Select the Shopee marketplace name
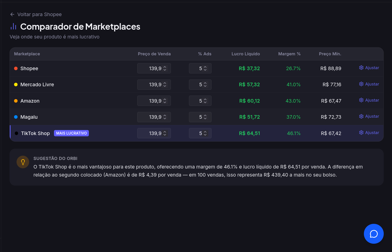The height and width of the screenshot is (252, 392). coord(29,68)
